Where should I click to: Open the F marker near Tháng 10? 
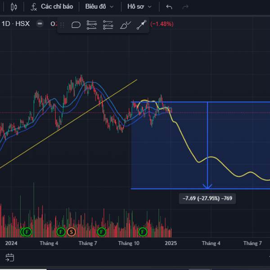tap(143, 232)
